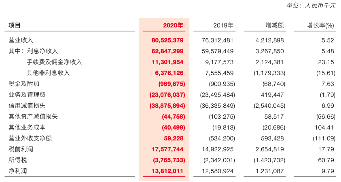
Task: Click the 2019年 column header
Action: [223, 25]
